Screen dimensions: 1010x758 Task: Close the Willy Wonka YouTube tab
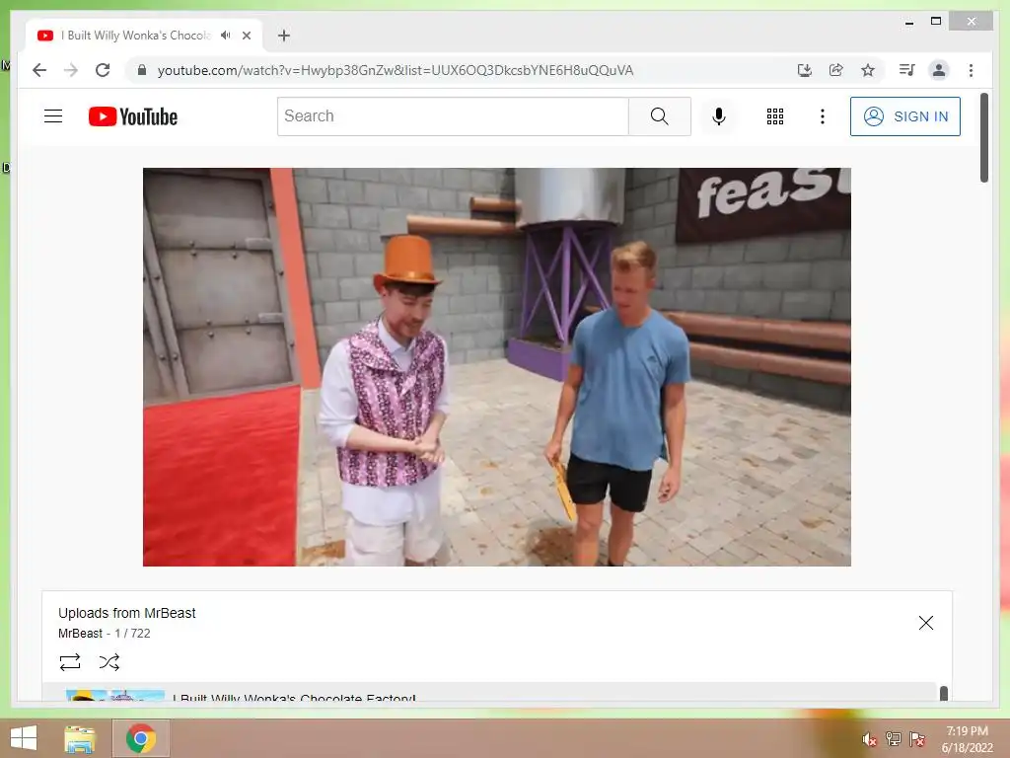tap(246, 36)
